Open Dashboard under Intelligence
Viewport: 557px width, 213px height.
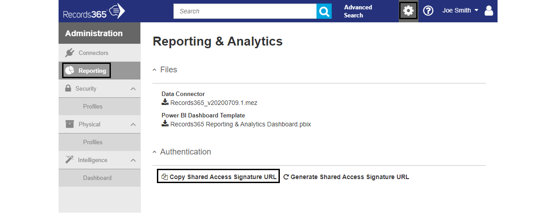pos(97,178)
